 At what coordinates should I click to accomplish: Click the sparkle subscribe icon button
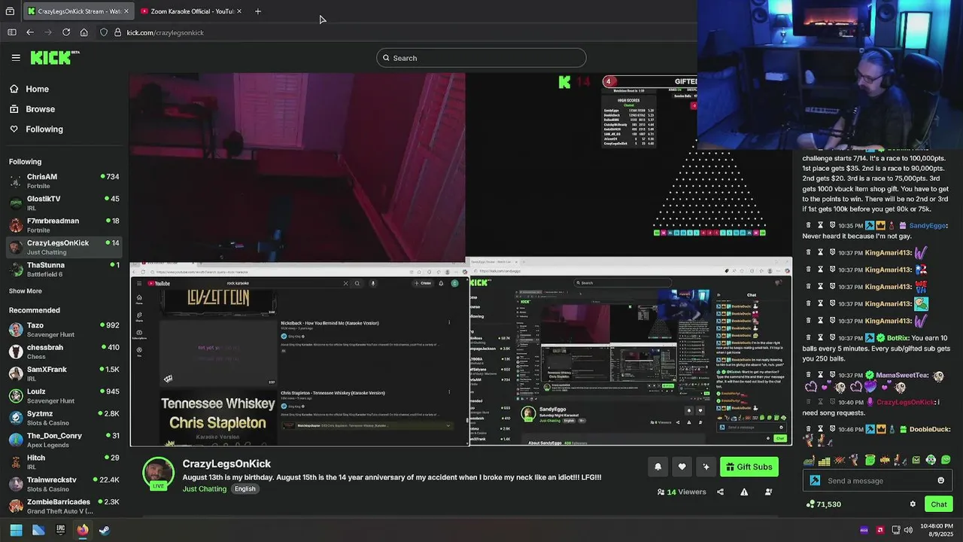click(x=706, y=467)
